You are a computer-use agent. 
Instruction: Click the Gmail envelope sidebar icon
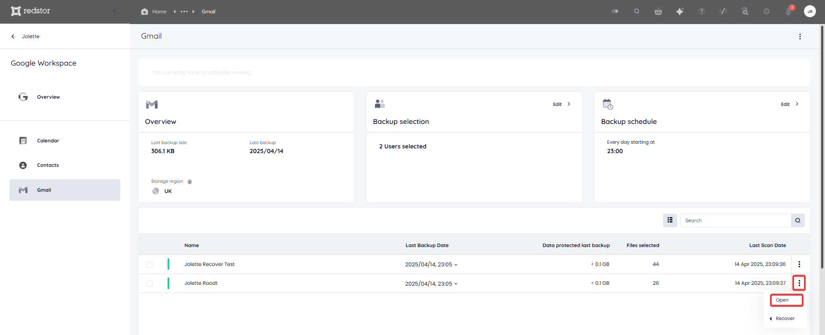23,190
